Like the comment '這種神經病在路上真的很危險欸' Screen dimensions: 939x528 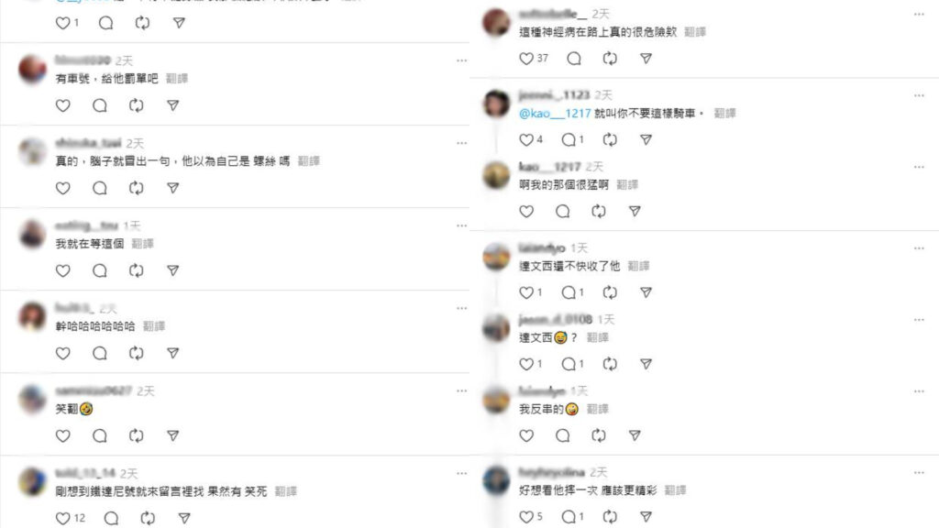[x=526, y=59]
